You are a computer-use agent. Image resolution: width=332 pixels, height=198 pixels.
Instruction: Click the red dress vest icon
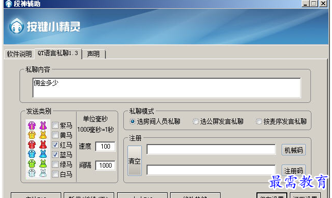[43, 145]
